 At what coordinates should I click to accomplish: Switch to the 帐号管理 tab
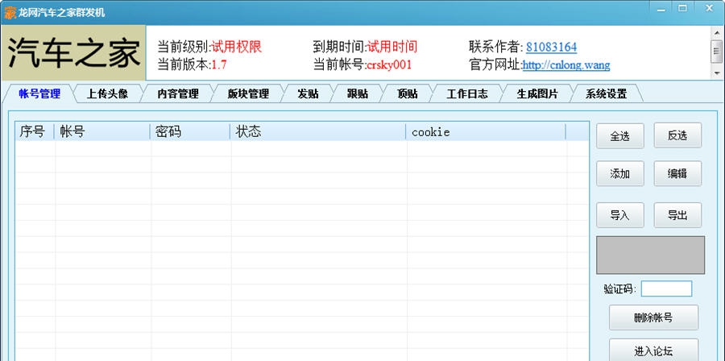tap(39, 93)
